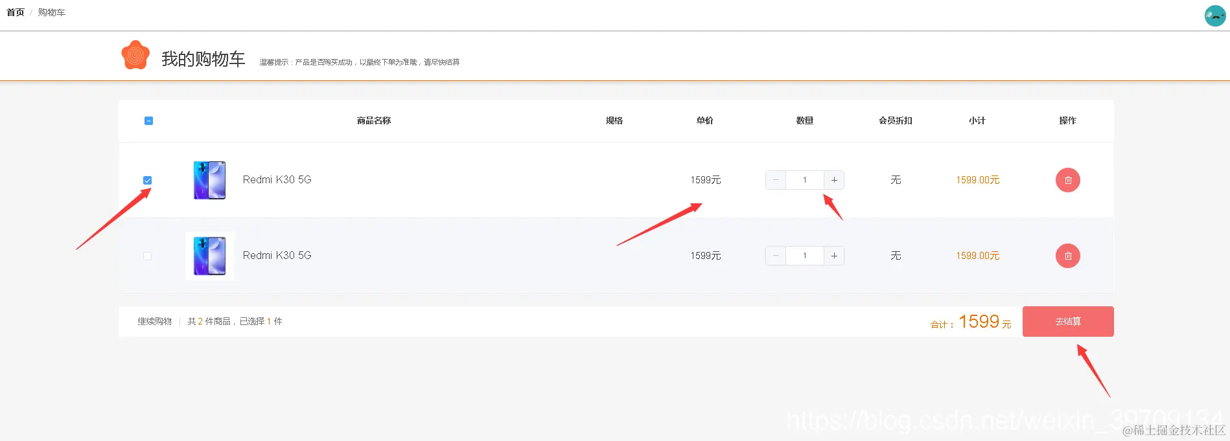
Task: Click the 会员折扣 column header
Action: pyautogui.click(x=896, y=120)
